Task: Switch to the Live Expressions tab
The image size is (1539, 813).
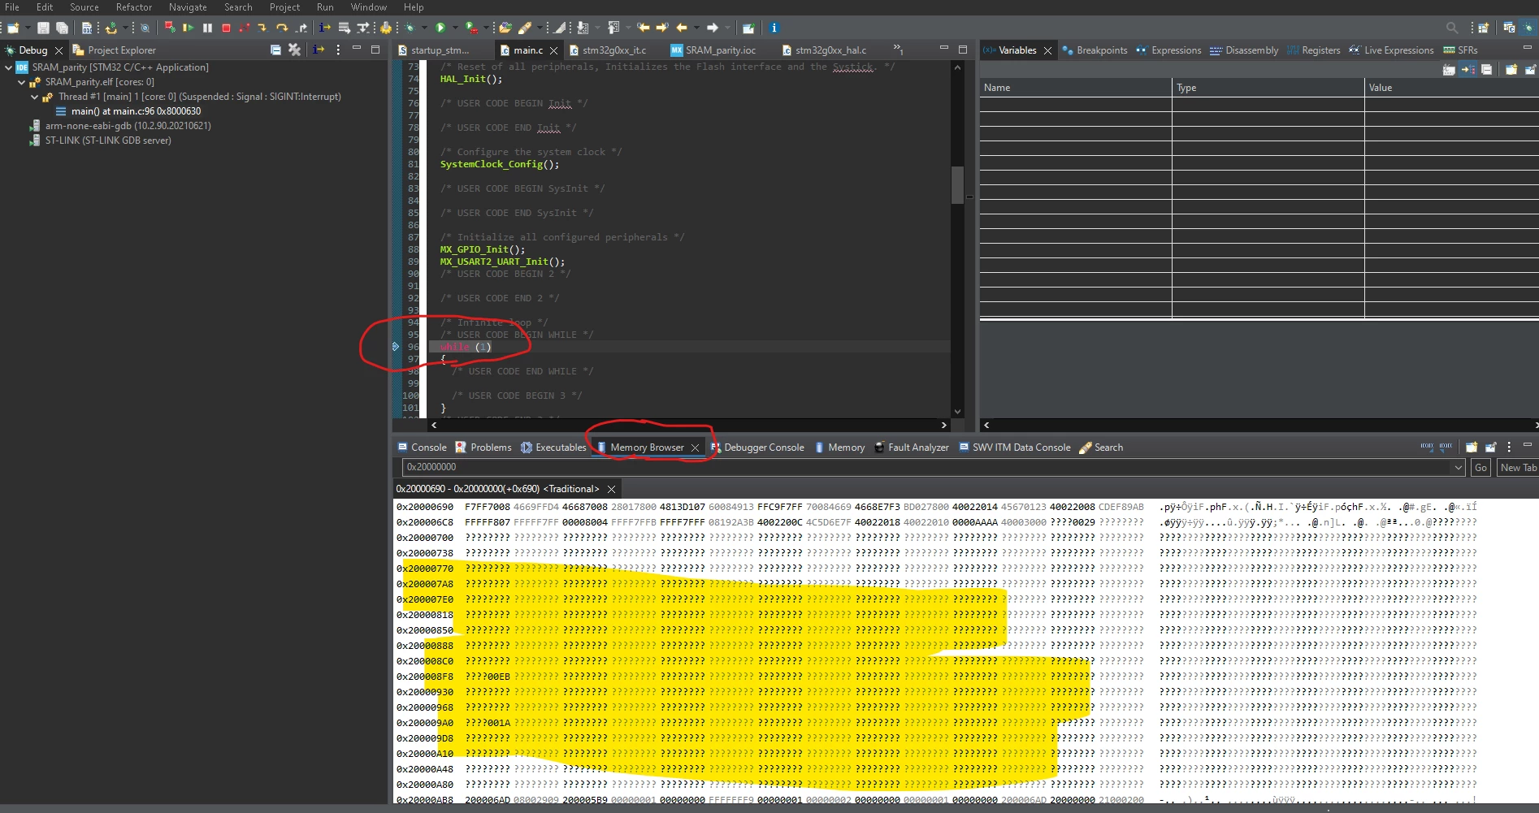Action: 1391,50
